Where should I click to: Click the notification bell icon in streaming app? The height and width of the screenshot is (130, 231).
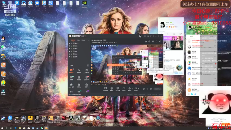(x=157, y=42)
